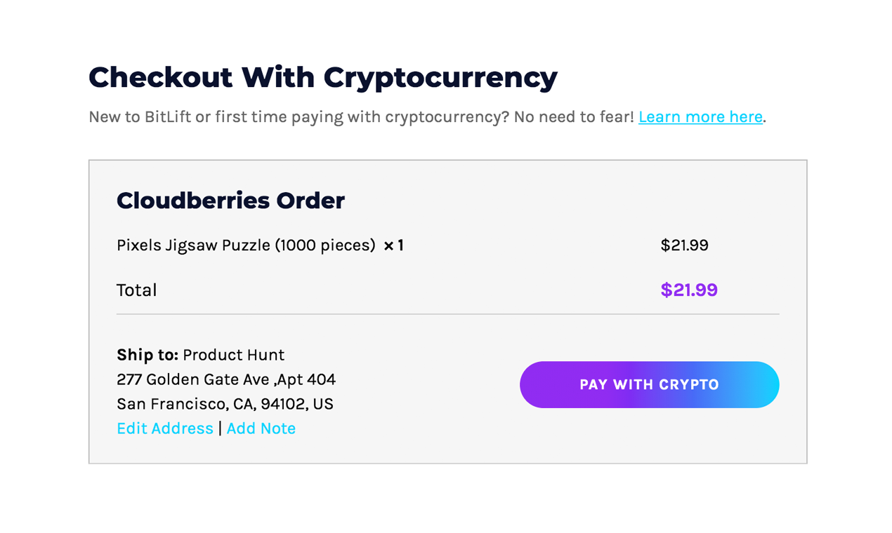Select the $21.99 item price
Screen dimensions: 892x533
[x=683, y=245]
